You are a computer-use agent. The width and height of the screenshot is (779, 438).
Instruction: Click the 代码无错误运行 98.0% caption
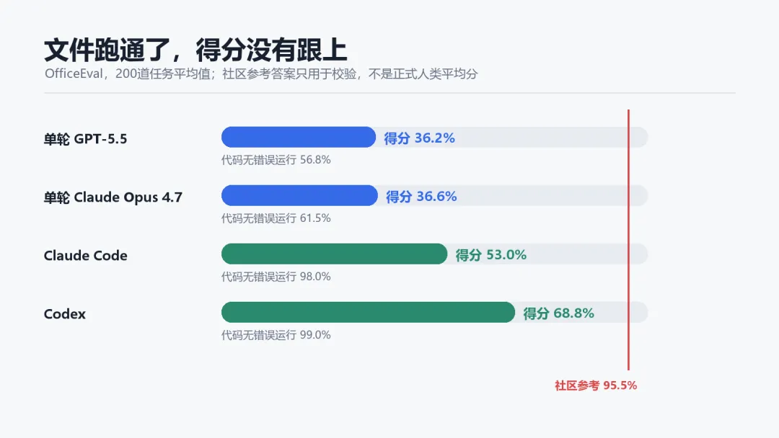pos(276,277)
